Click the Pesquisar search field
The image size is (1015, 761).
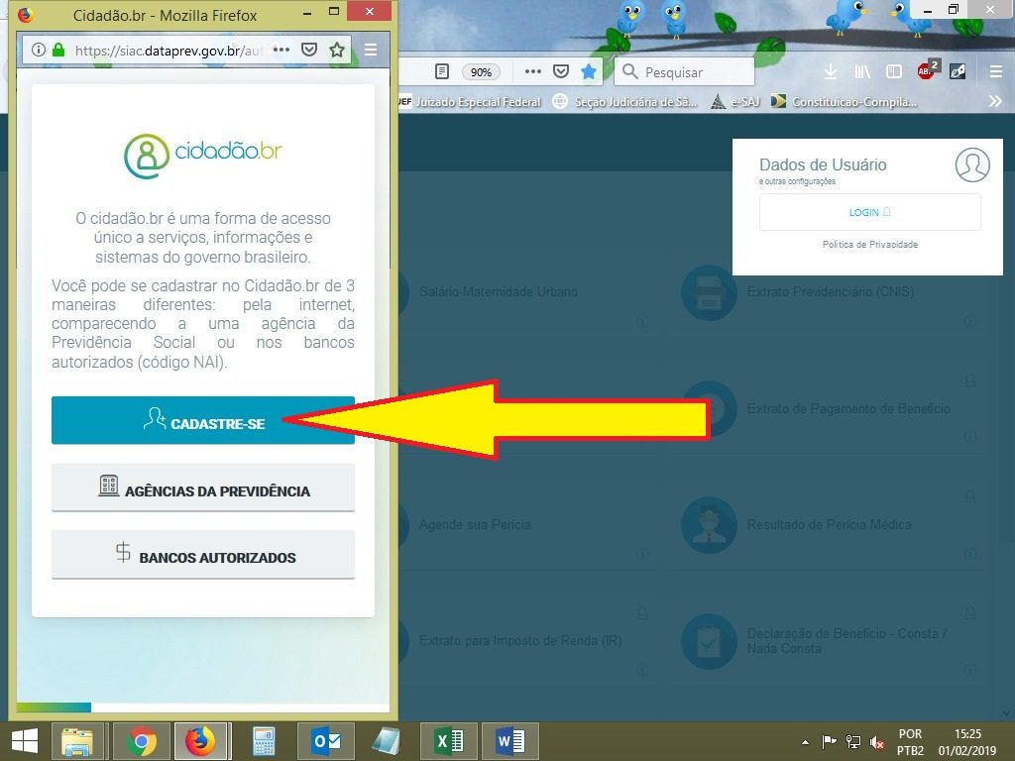coord(684,71)
